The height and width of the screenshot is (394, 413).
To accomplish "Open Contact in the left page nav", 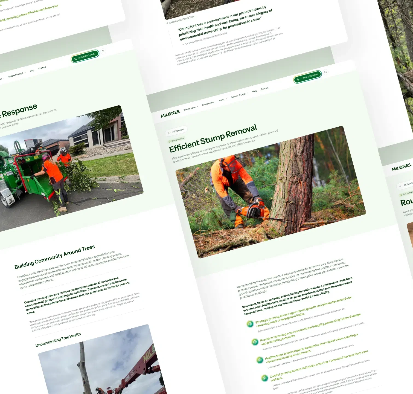I will 42,68.
